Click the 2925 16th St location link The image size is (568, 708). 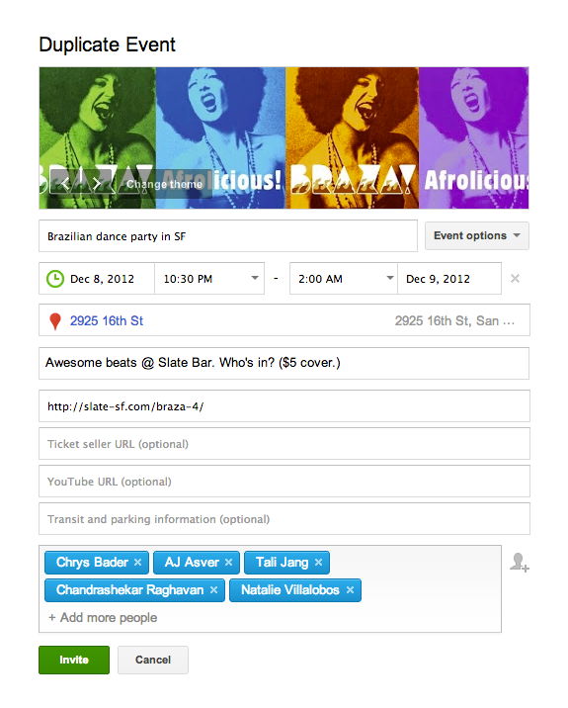coord(107,321)
